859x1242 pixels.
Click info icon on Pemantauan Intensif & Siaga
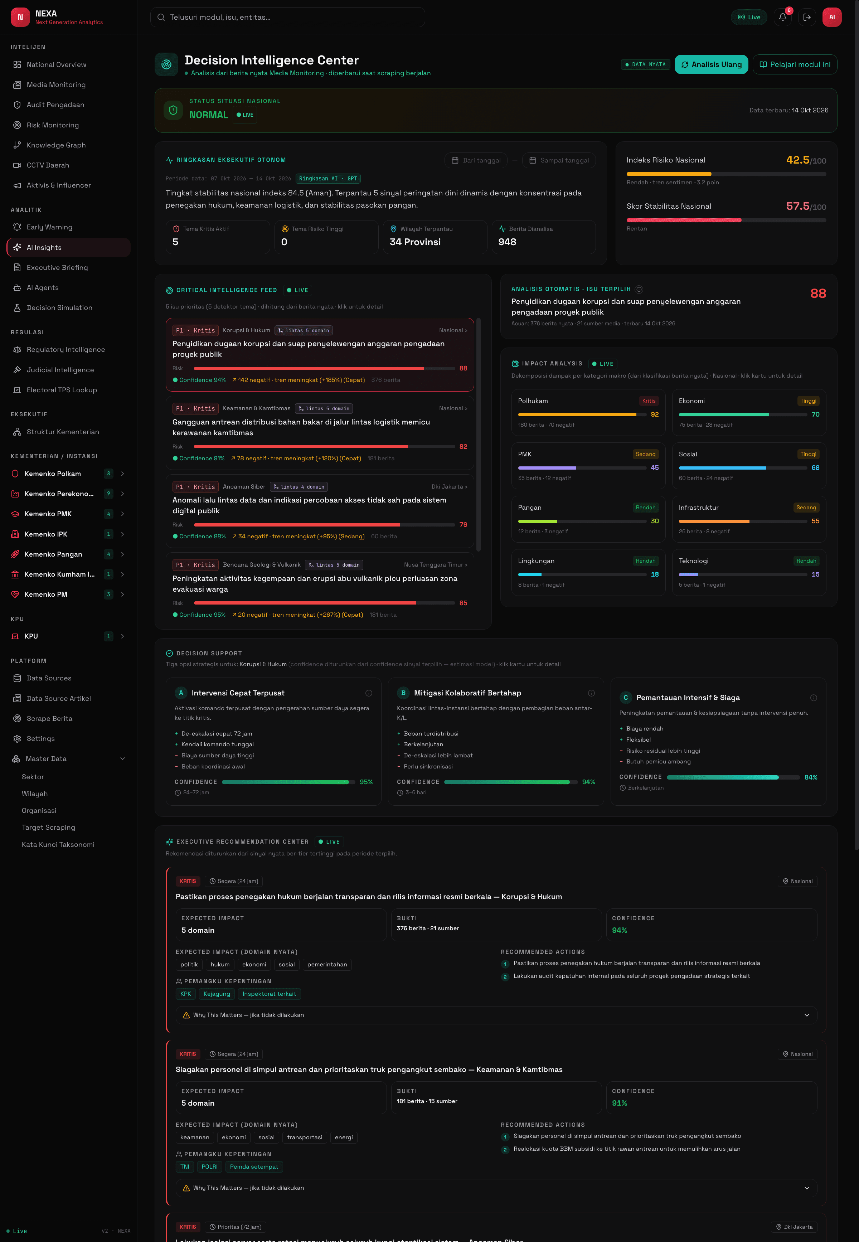(813, 698)
